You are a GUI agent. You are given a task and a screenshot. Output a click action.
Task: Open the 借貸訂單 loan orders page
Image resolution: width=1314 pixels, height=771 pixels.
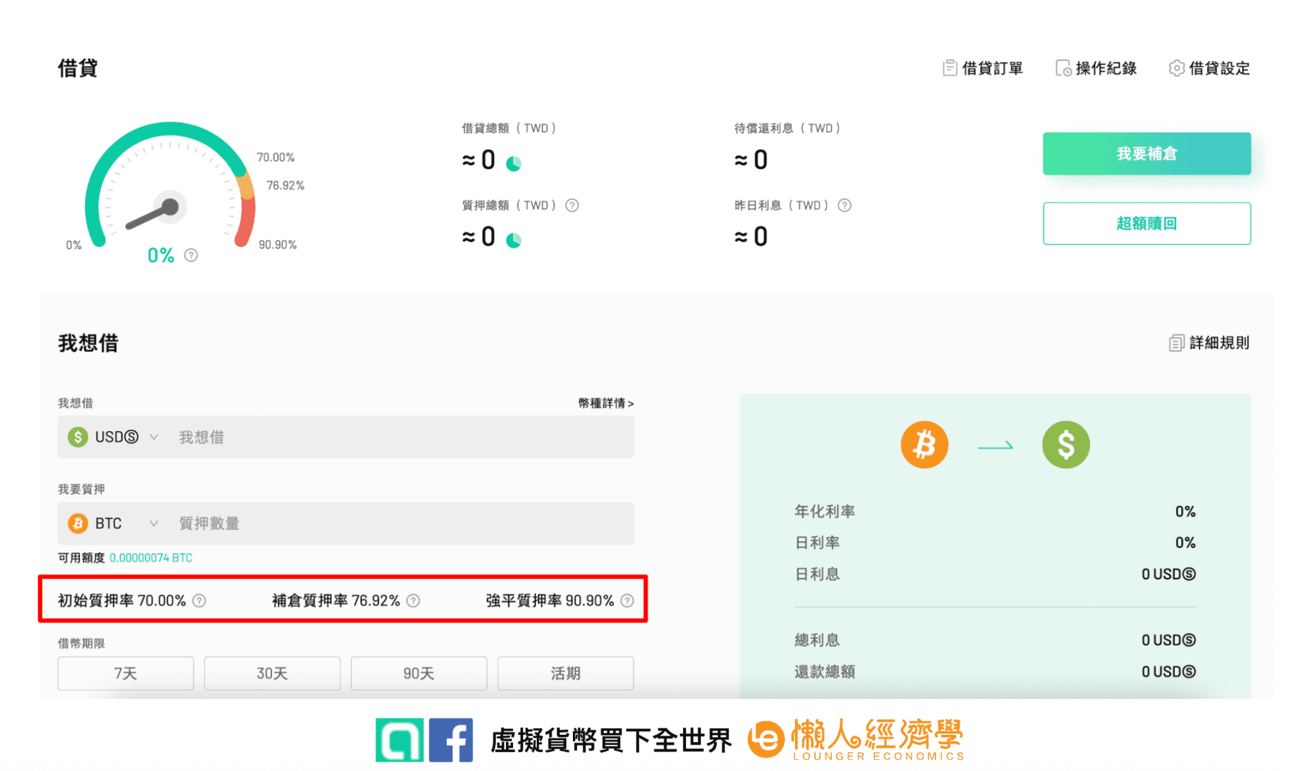(x=982, y=68)
